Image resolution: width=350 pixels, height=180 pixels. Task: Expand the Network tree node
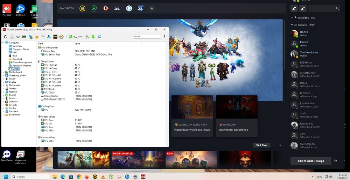3,92
